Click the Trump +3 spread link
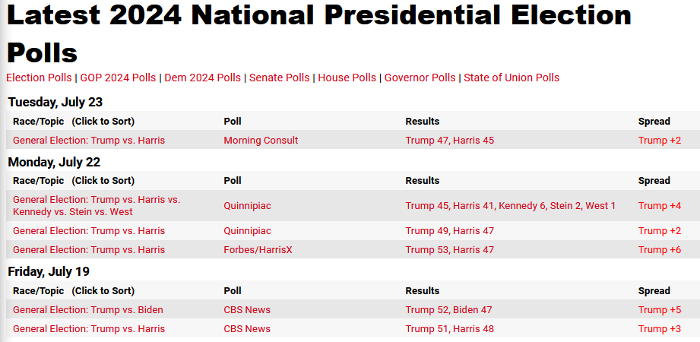Viewport: 700px width, 342px height. tap(660, 329)
